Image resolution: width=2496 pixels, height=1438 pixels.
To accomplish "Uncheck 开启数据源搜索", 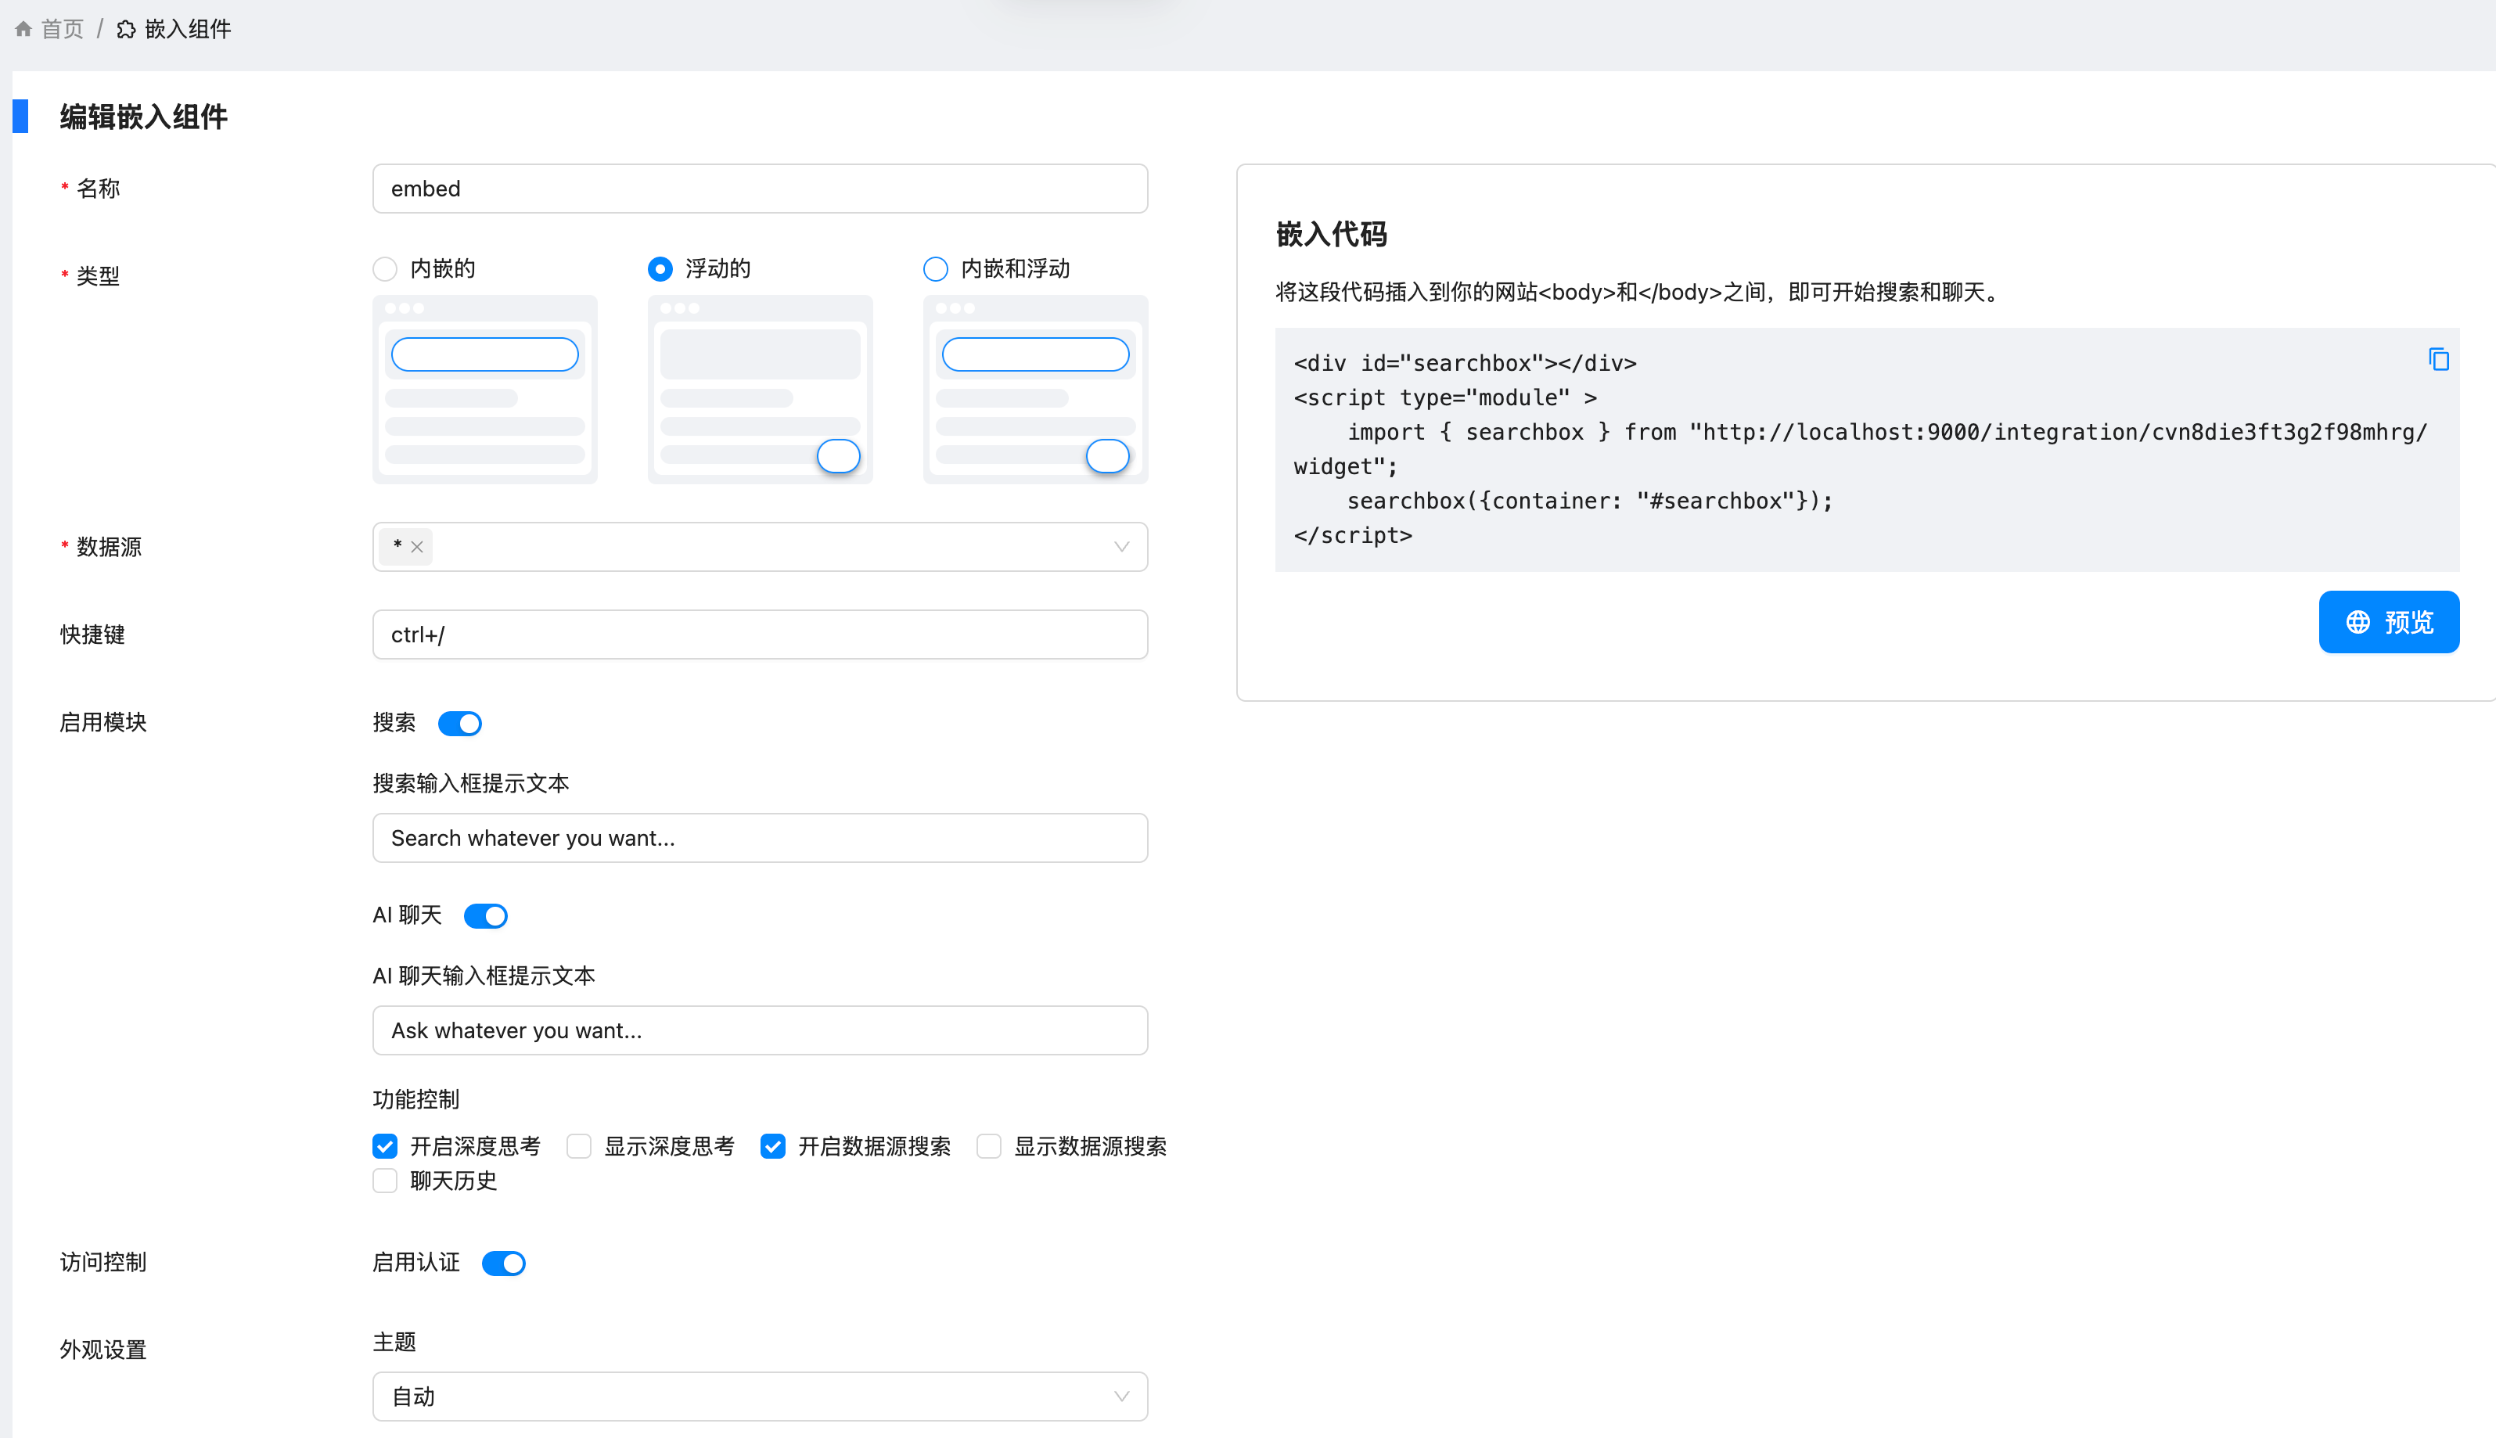I will click(772, 1145).
